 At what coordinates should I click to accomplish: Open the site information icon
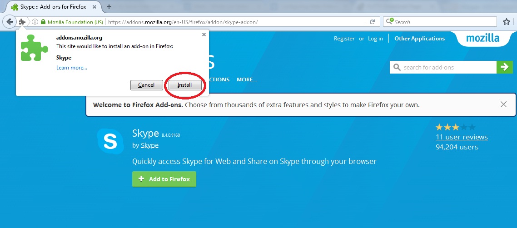(x=35, y=22)
